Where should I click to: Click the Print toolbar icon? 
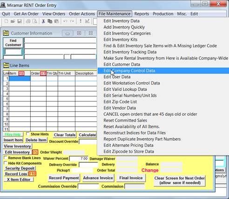click(28, 21)
